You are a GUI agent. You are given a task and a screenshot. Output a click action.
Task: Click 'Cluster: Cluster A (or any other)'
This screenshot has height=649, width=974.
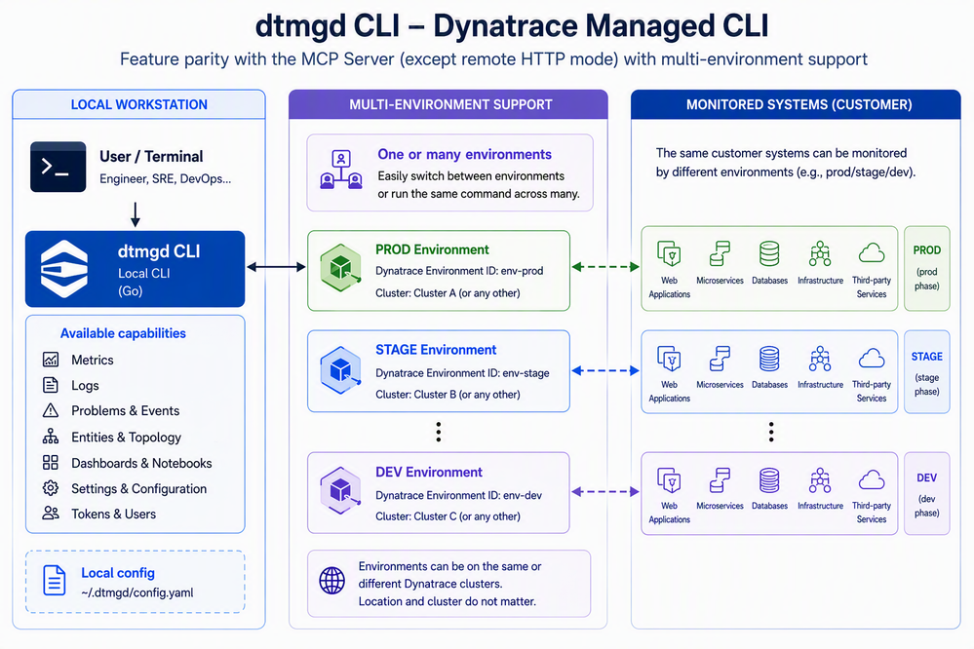(448, 292)
